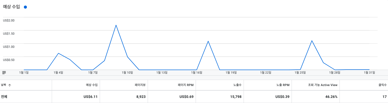This screenshot has height=103, width=388.
Task: Click impressions value 15,798
Action: pyautogui.click(x=236, y=97)
